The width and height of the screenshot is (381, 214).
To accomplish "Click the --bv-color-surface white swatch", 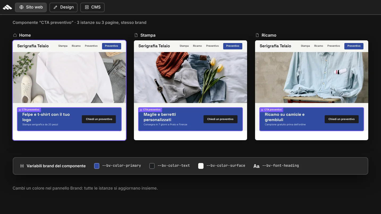I will [201, 166].
